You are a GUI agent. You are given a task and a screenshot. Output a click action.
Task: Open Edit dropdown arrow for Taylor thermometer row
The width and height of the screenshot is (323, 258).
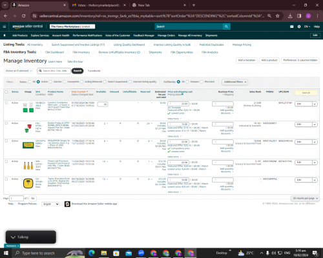tap(315, 180)
